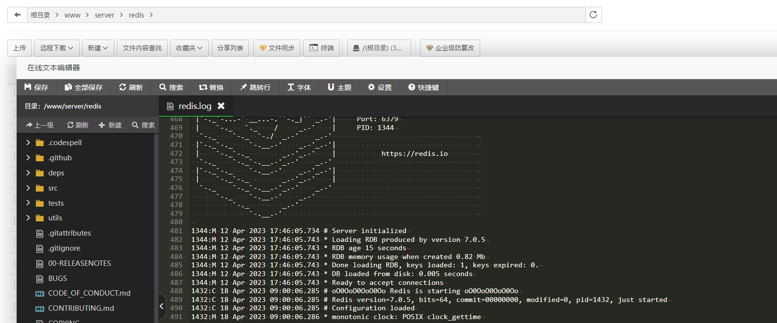Open 分享列表
The image size is (777, 323).
[x=230, y=48]
